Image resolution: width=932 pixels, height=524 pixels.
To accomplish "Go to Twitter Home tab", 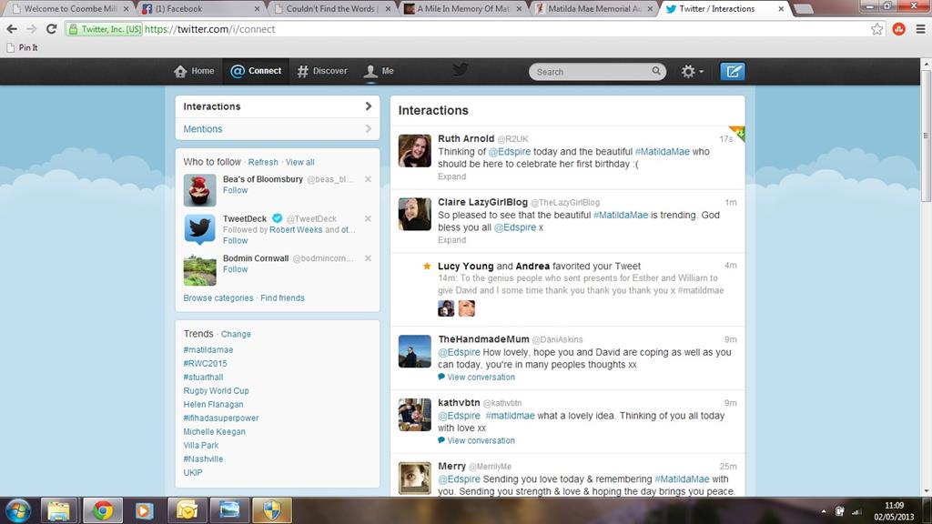I will [194, 71].
